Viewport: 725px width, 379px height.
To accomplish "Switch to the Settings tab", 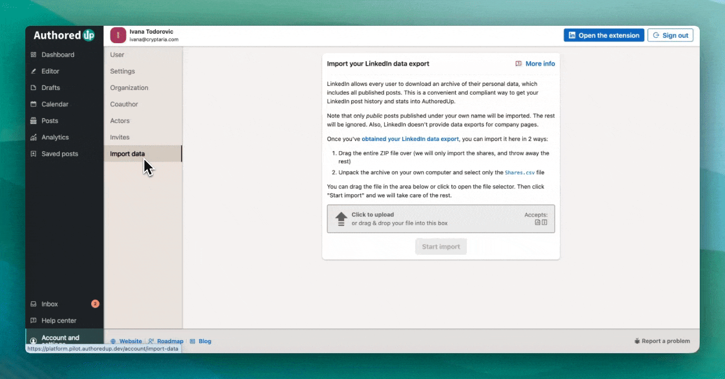I will (x=122, y=71).
